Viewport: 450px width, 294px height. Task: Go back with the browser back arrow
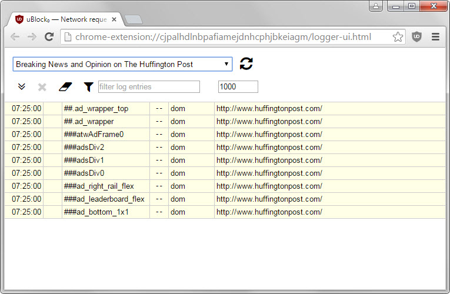15,36
